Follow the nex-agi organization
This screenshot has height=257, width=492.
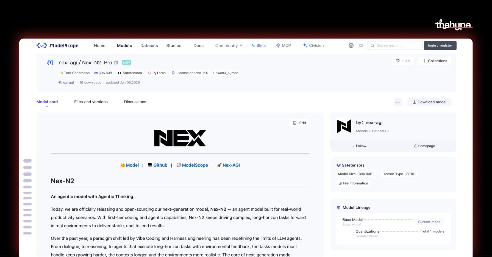coord(359,146)
